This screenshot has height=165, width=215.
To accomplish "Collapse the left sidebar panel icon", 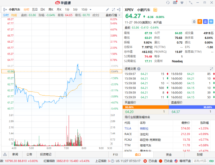I will pos(5,9).
